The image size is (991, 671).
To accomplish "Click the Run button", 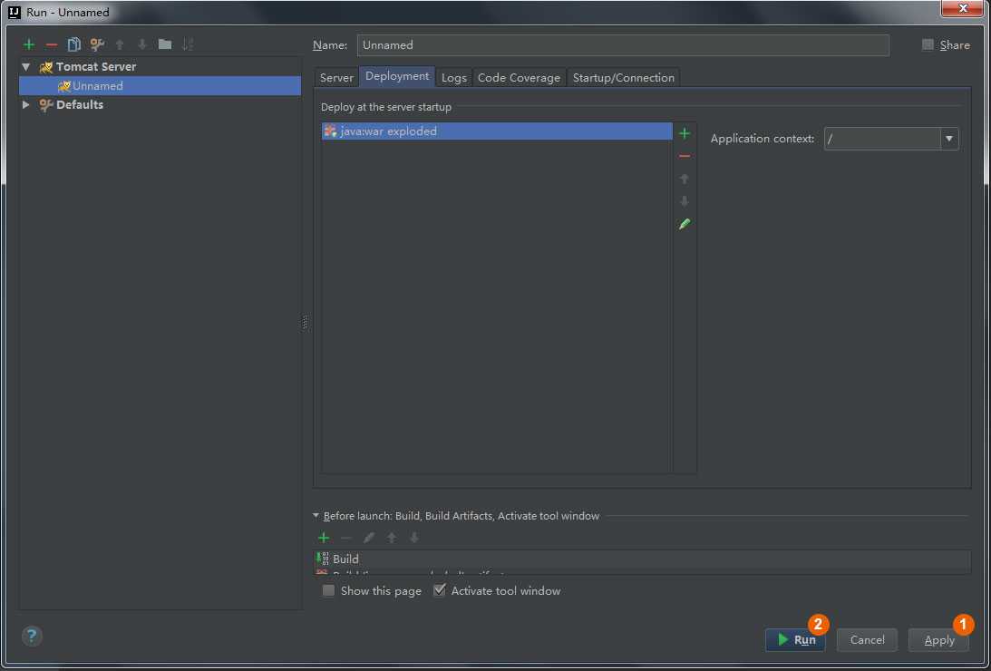I will click(x=795, y=640).
